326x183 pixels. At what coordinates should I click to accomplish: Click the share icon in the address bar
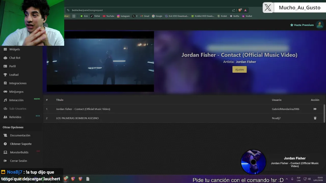(x=234, y=10)
